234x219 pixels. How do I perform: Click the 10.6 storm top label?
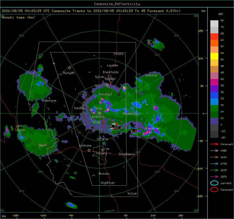(118, 128)
